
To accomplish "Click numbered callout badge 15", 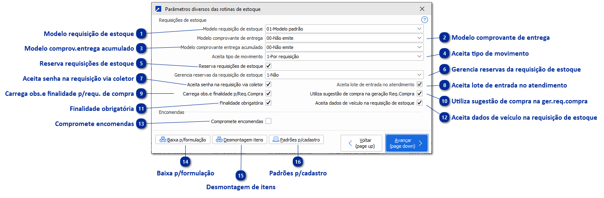I will [x=241, y=175].
